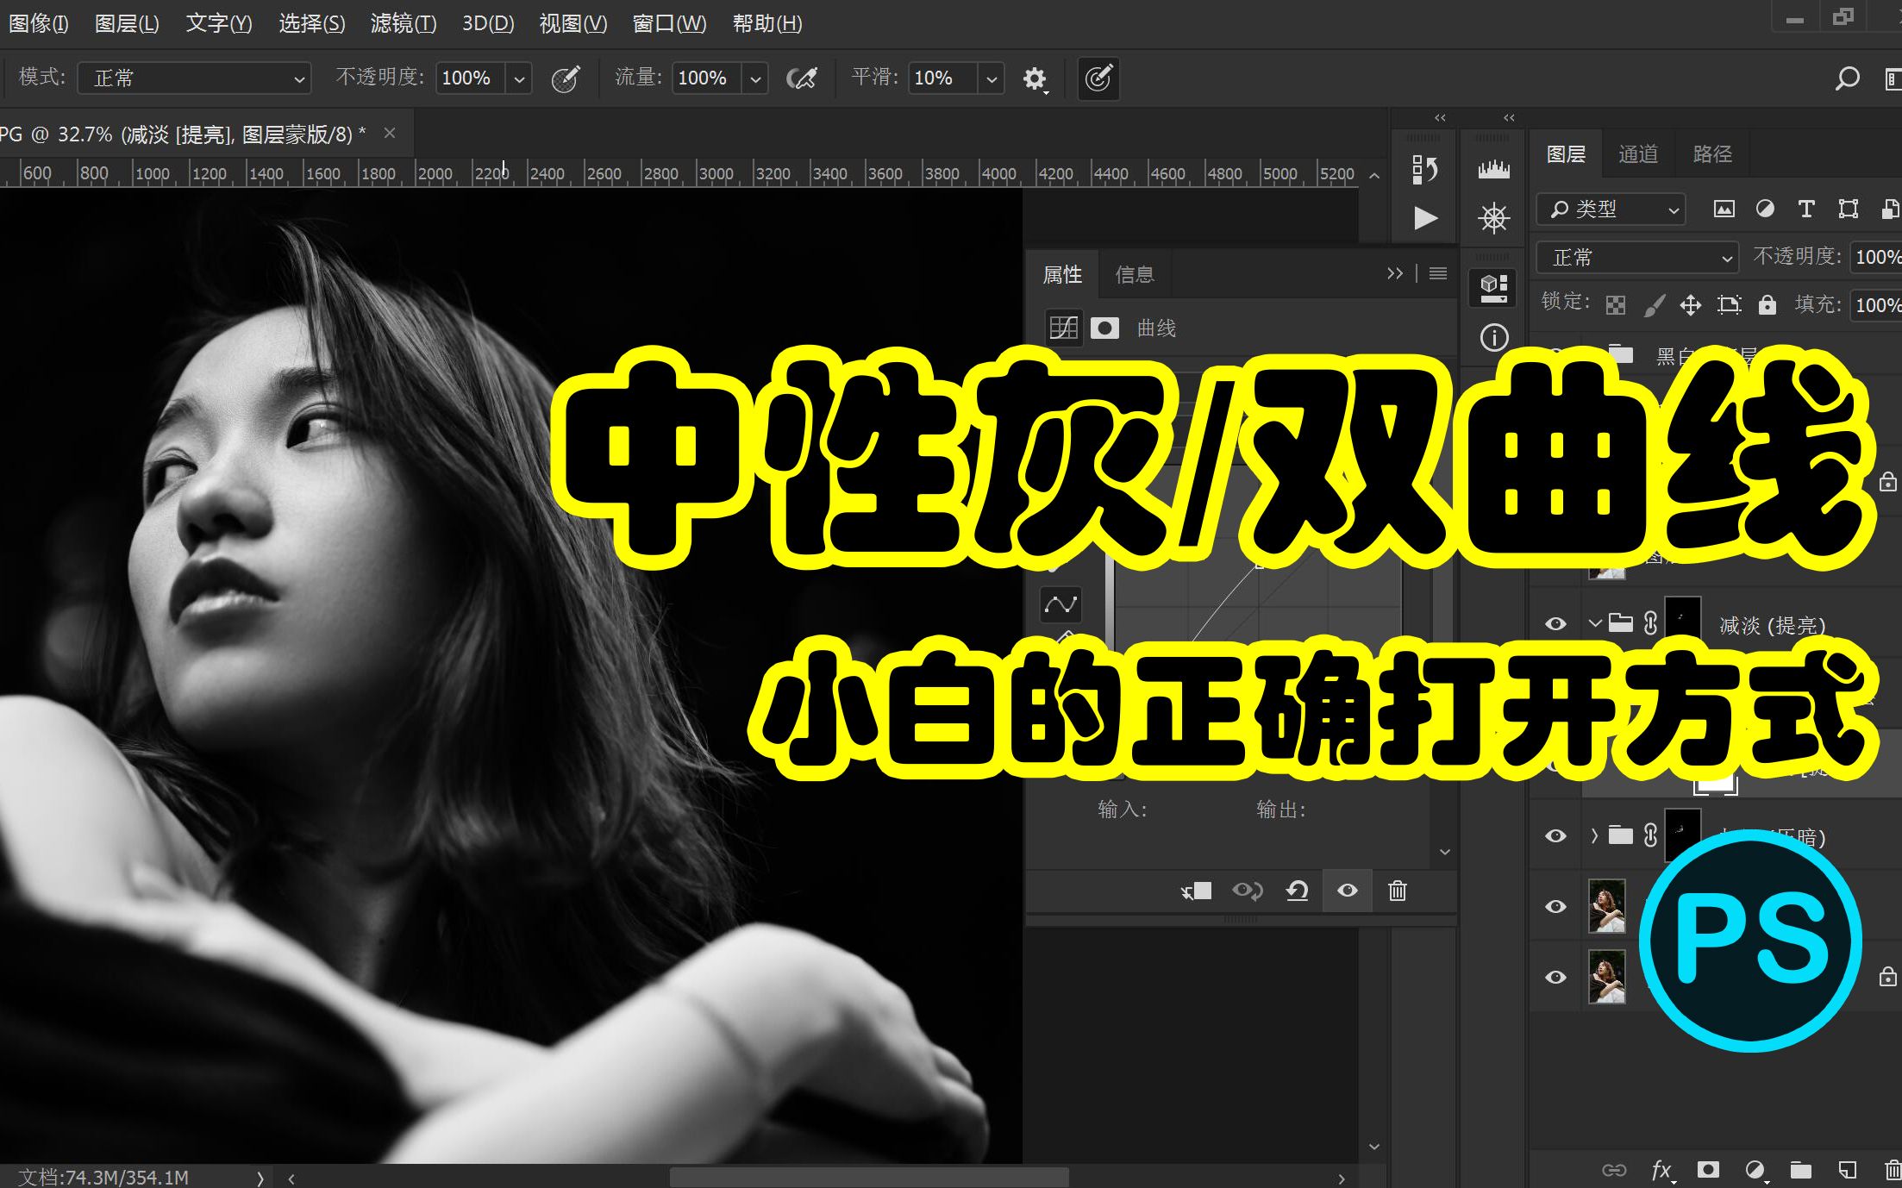Click the 不透明度 100% input in options bar
Image resolution: width=1902 pixels, height=1188 pixels.
point(471,78)
